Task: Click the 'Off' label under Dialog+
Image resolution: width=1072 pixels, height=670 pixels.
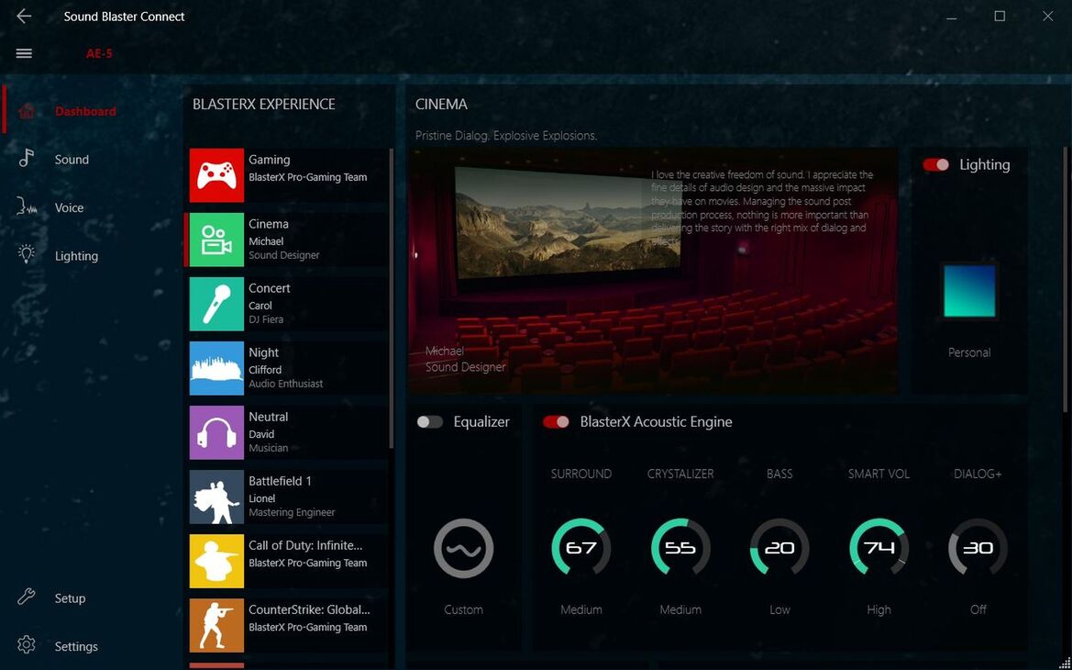Action: (x=978, y=609)
